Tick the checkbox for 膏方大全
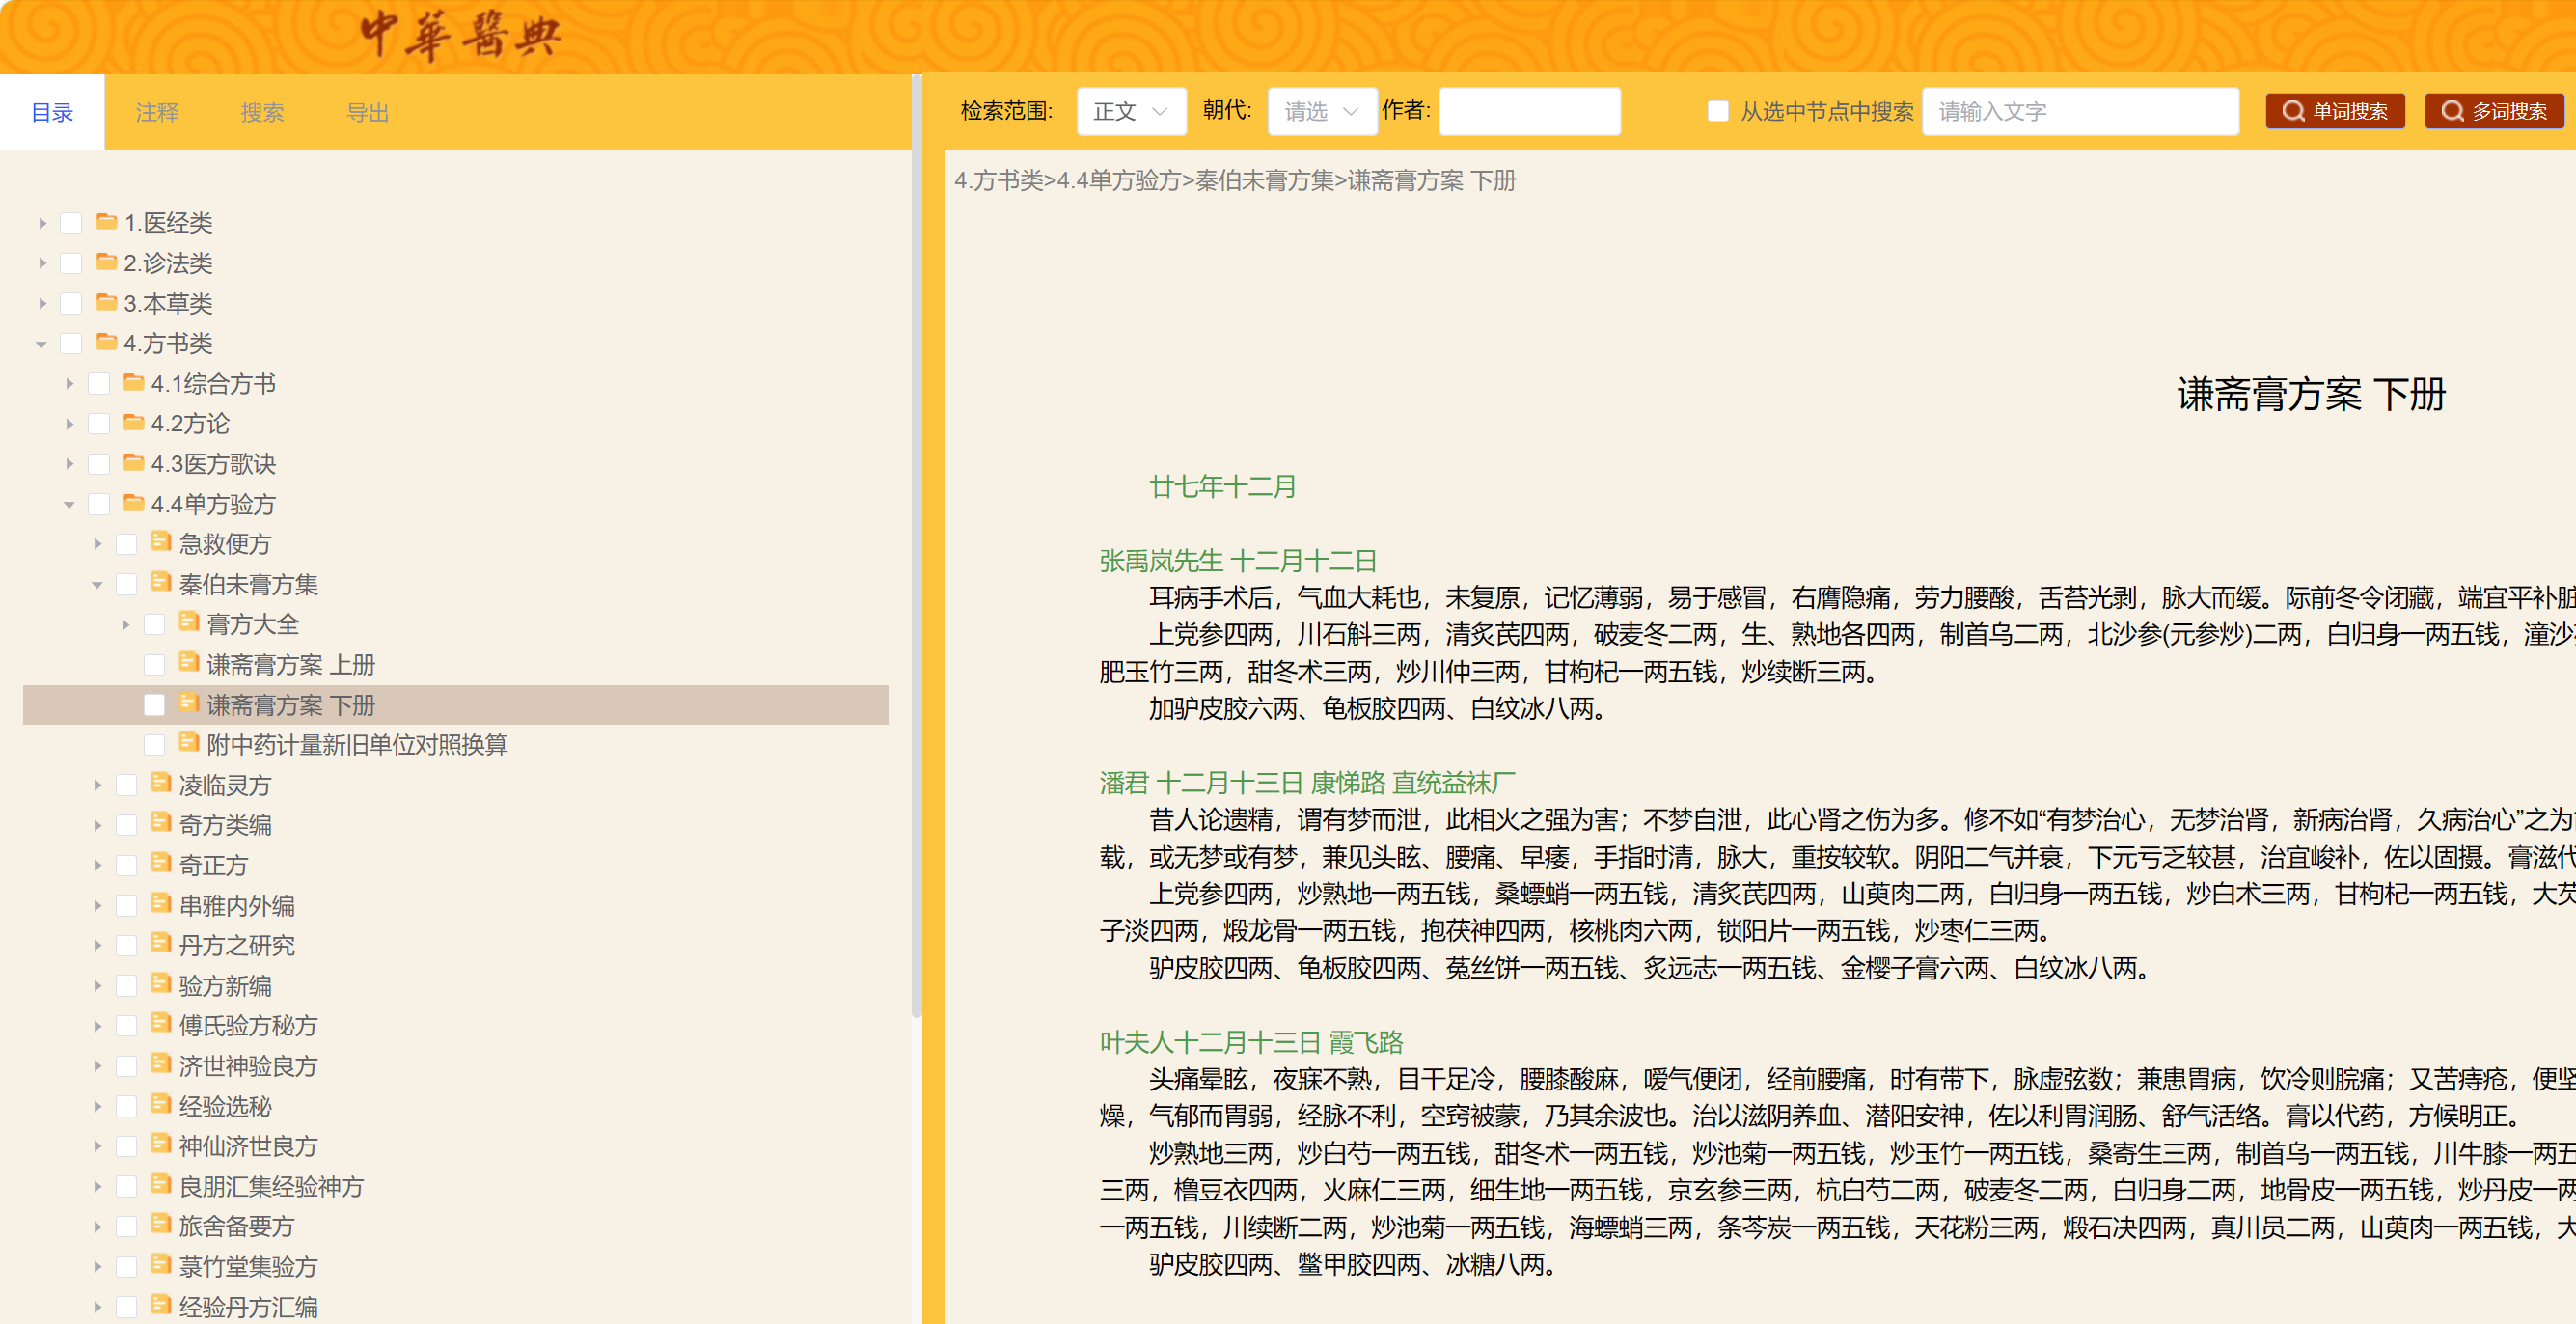 pos(154,624)
